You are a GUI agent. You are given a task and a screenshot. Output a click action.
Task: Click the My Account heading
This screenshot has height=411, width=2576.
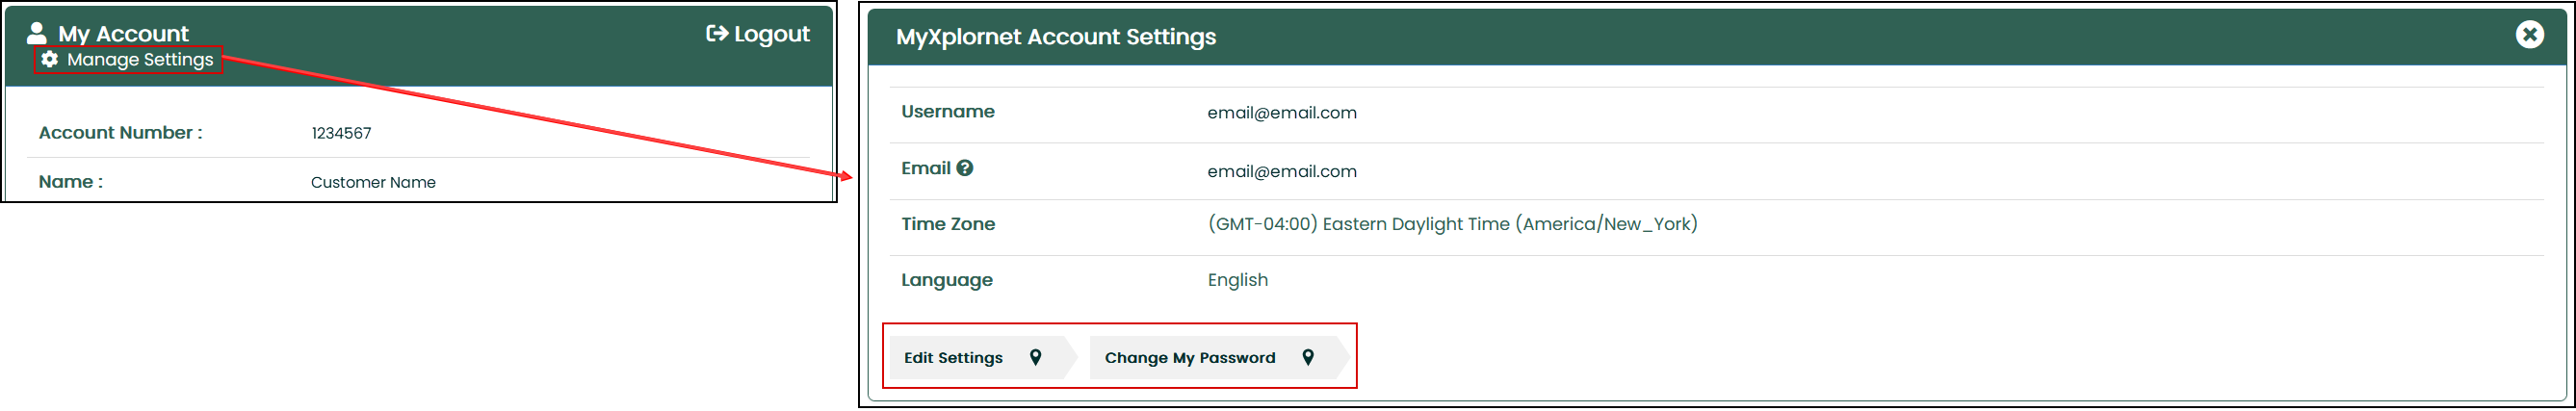[x=123, y=34]
